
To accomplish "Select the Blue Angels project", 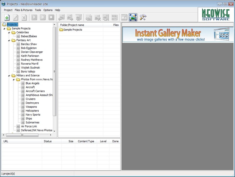I will pyautogui.click(x=32, y=83).
